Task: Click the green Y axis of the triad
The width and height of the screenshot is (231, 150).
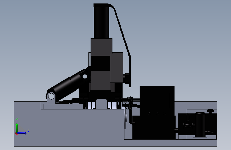Action: [x=17, y=128]
